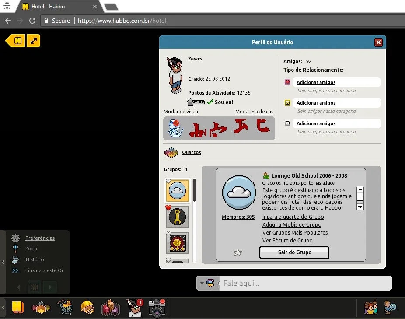
Task: Click Adicionar amigos beside the skull icon
Action: pos(316,123)
